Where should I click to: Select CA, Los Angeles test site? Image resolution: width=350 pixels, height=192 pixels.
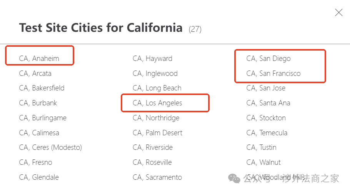(157, 103)
